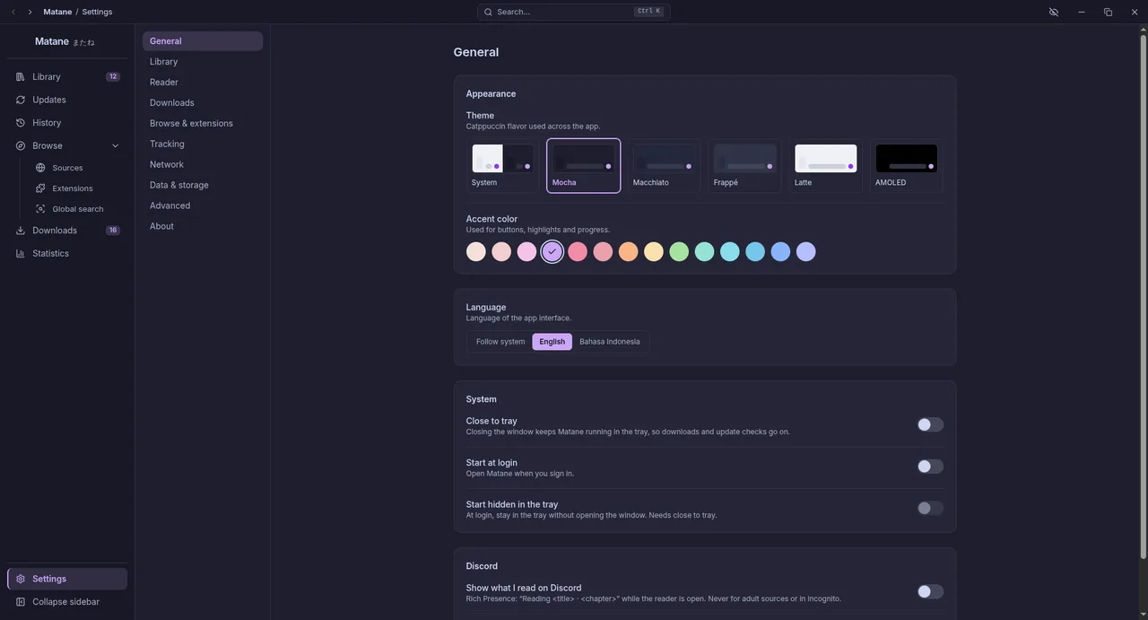
Task: Open Sources via its globe icon
Action: pyautogui.click(x=40, y=168)
